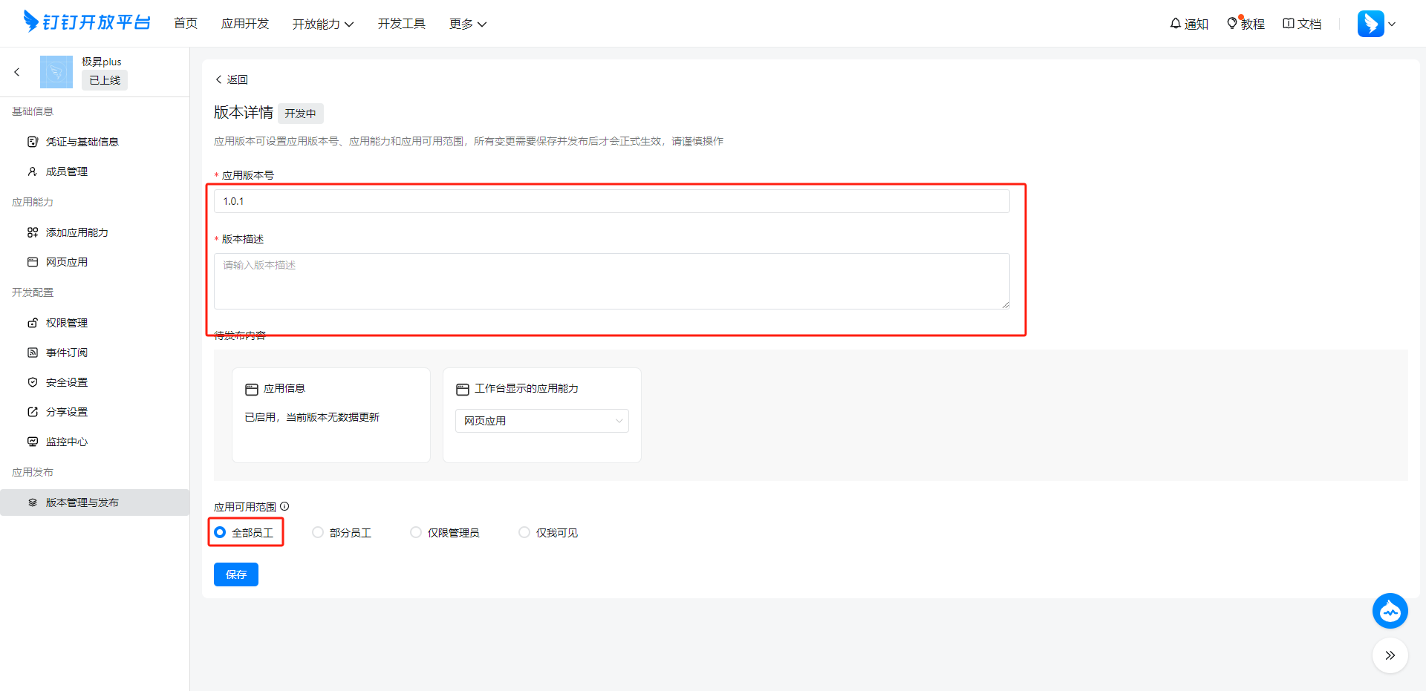Open 教程 tutorials lightbulb icon
This screenshot has width=1426, height=691.
[x=1232, y=24]
